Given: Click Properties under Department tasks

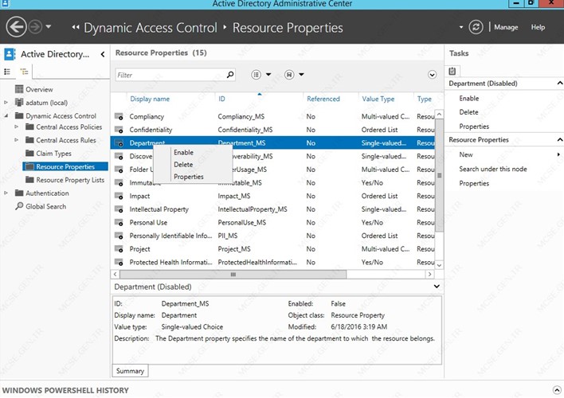Looking at the screenshot, I should point(474,127).
